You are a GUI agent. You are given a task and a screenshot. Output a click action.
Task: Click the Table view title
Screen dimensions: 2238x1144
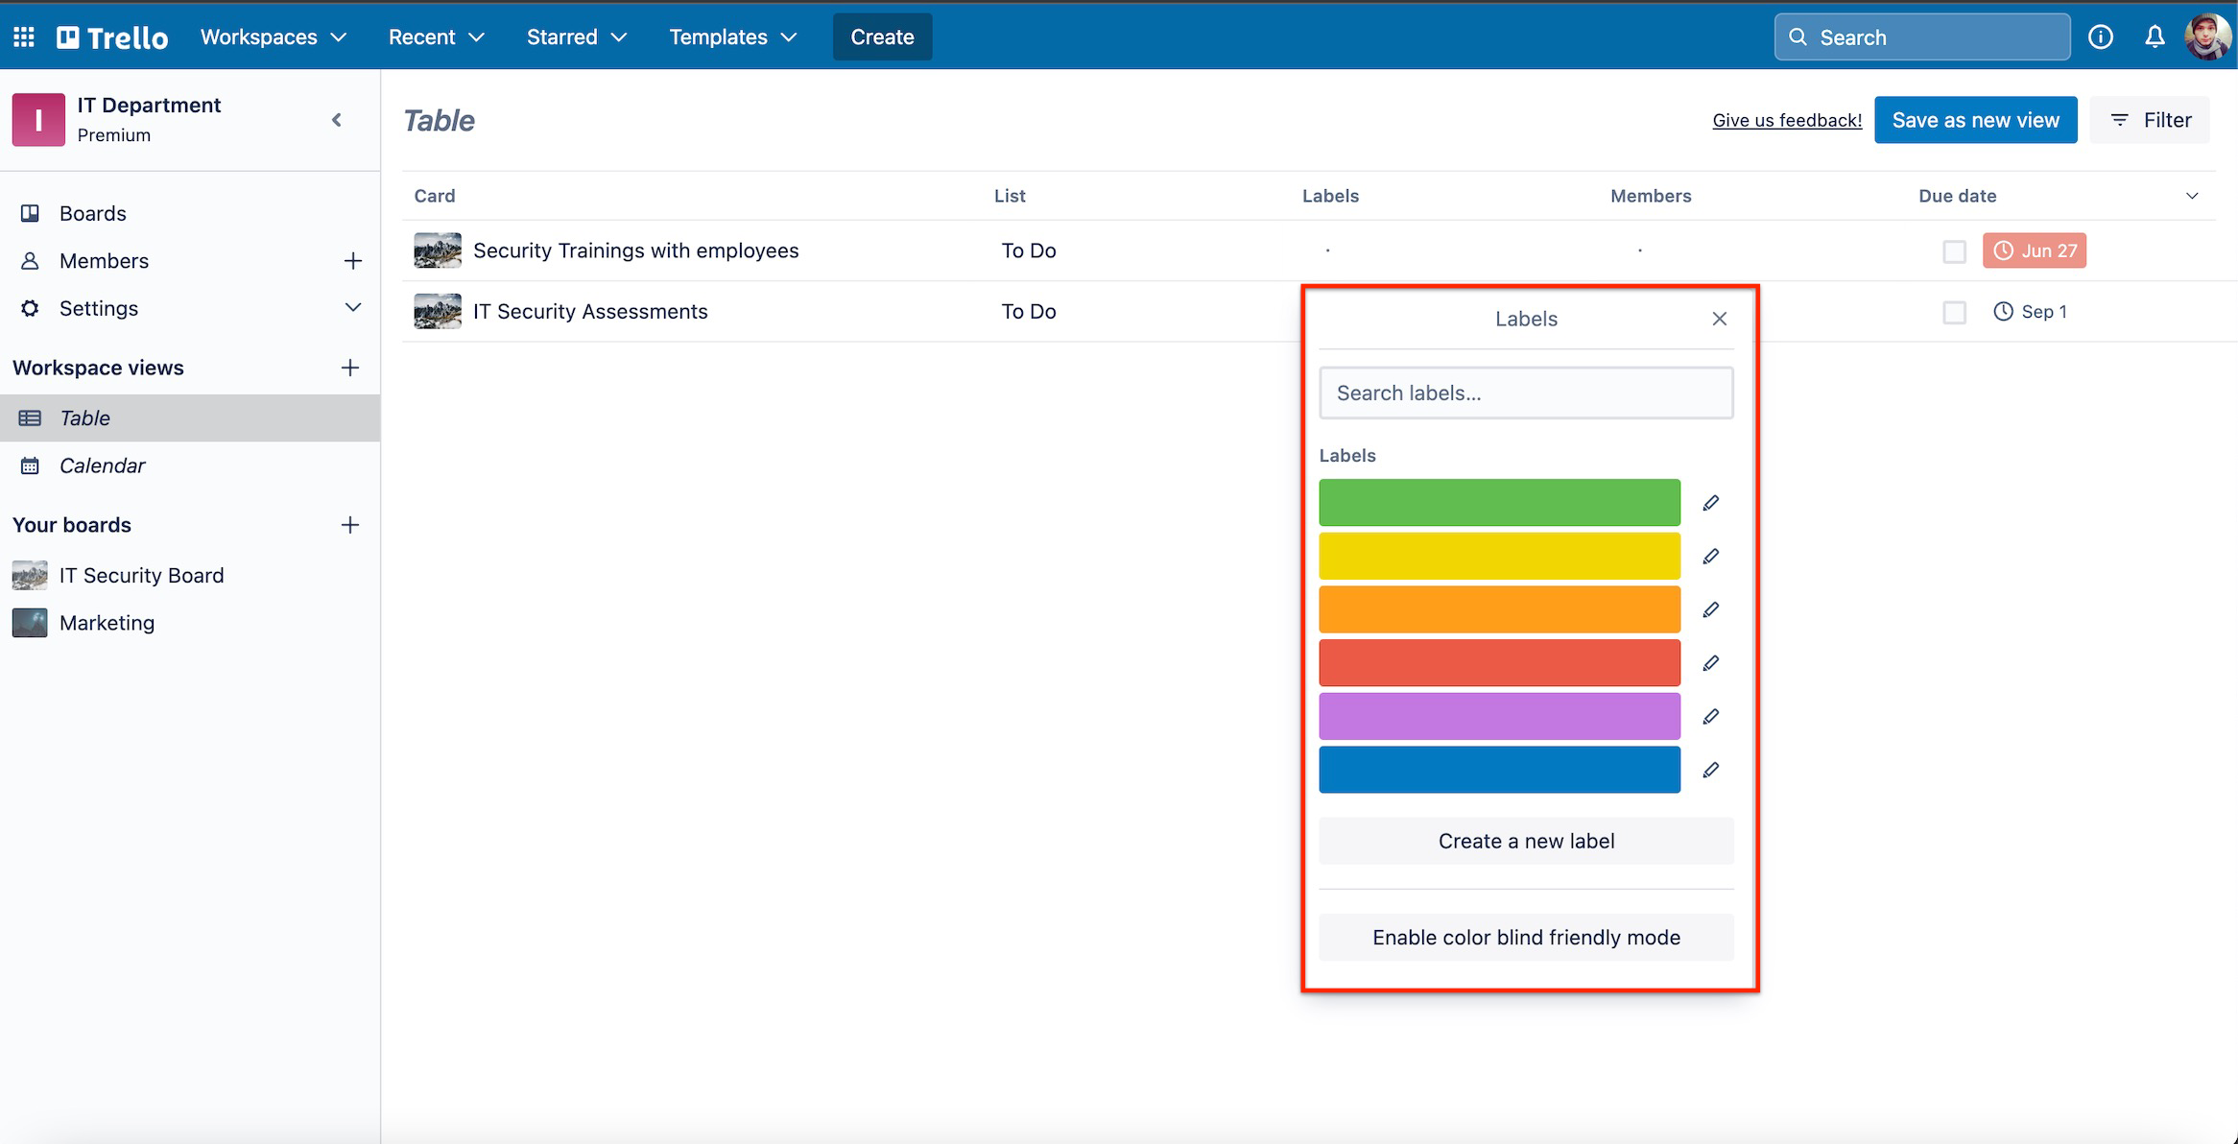click(x=440, y=120)
